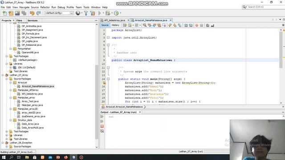This screenshot has width=285, height=160.
Task: Click the green Run Project icon
Action: (100, 13)
